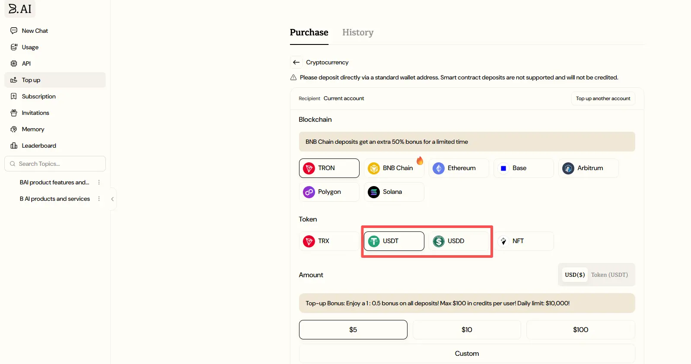Select the BNB Chain blockchain option
This screenshot has width=691, height=364.
394,168
